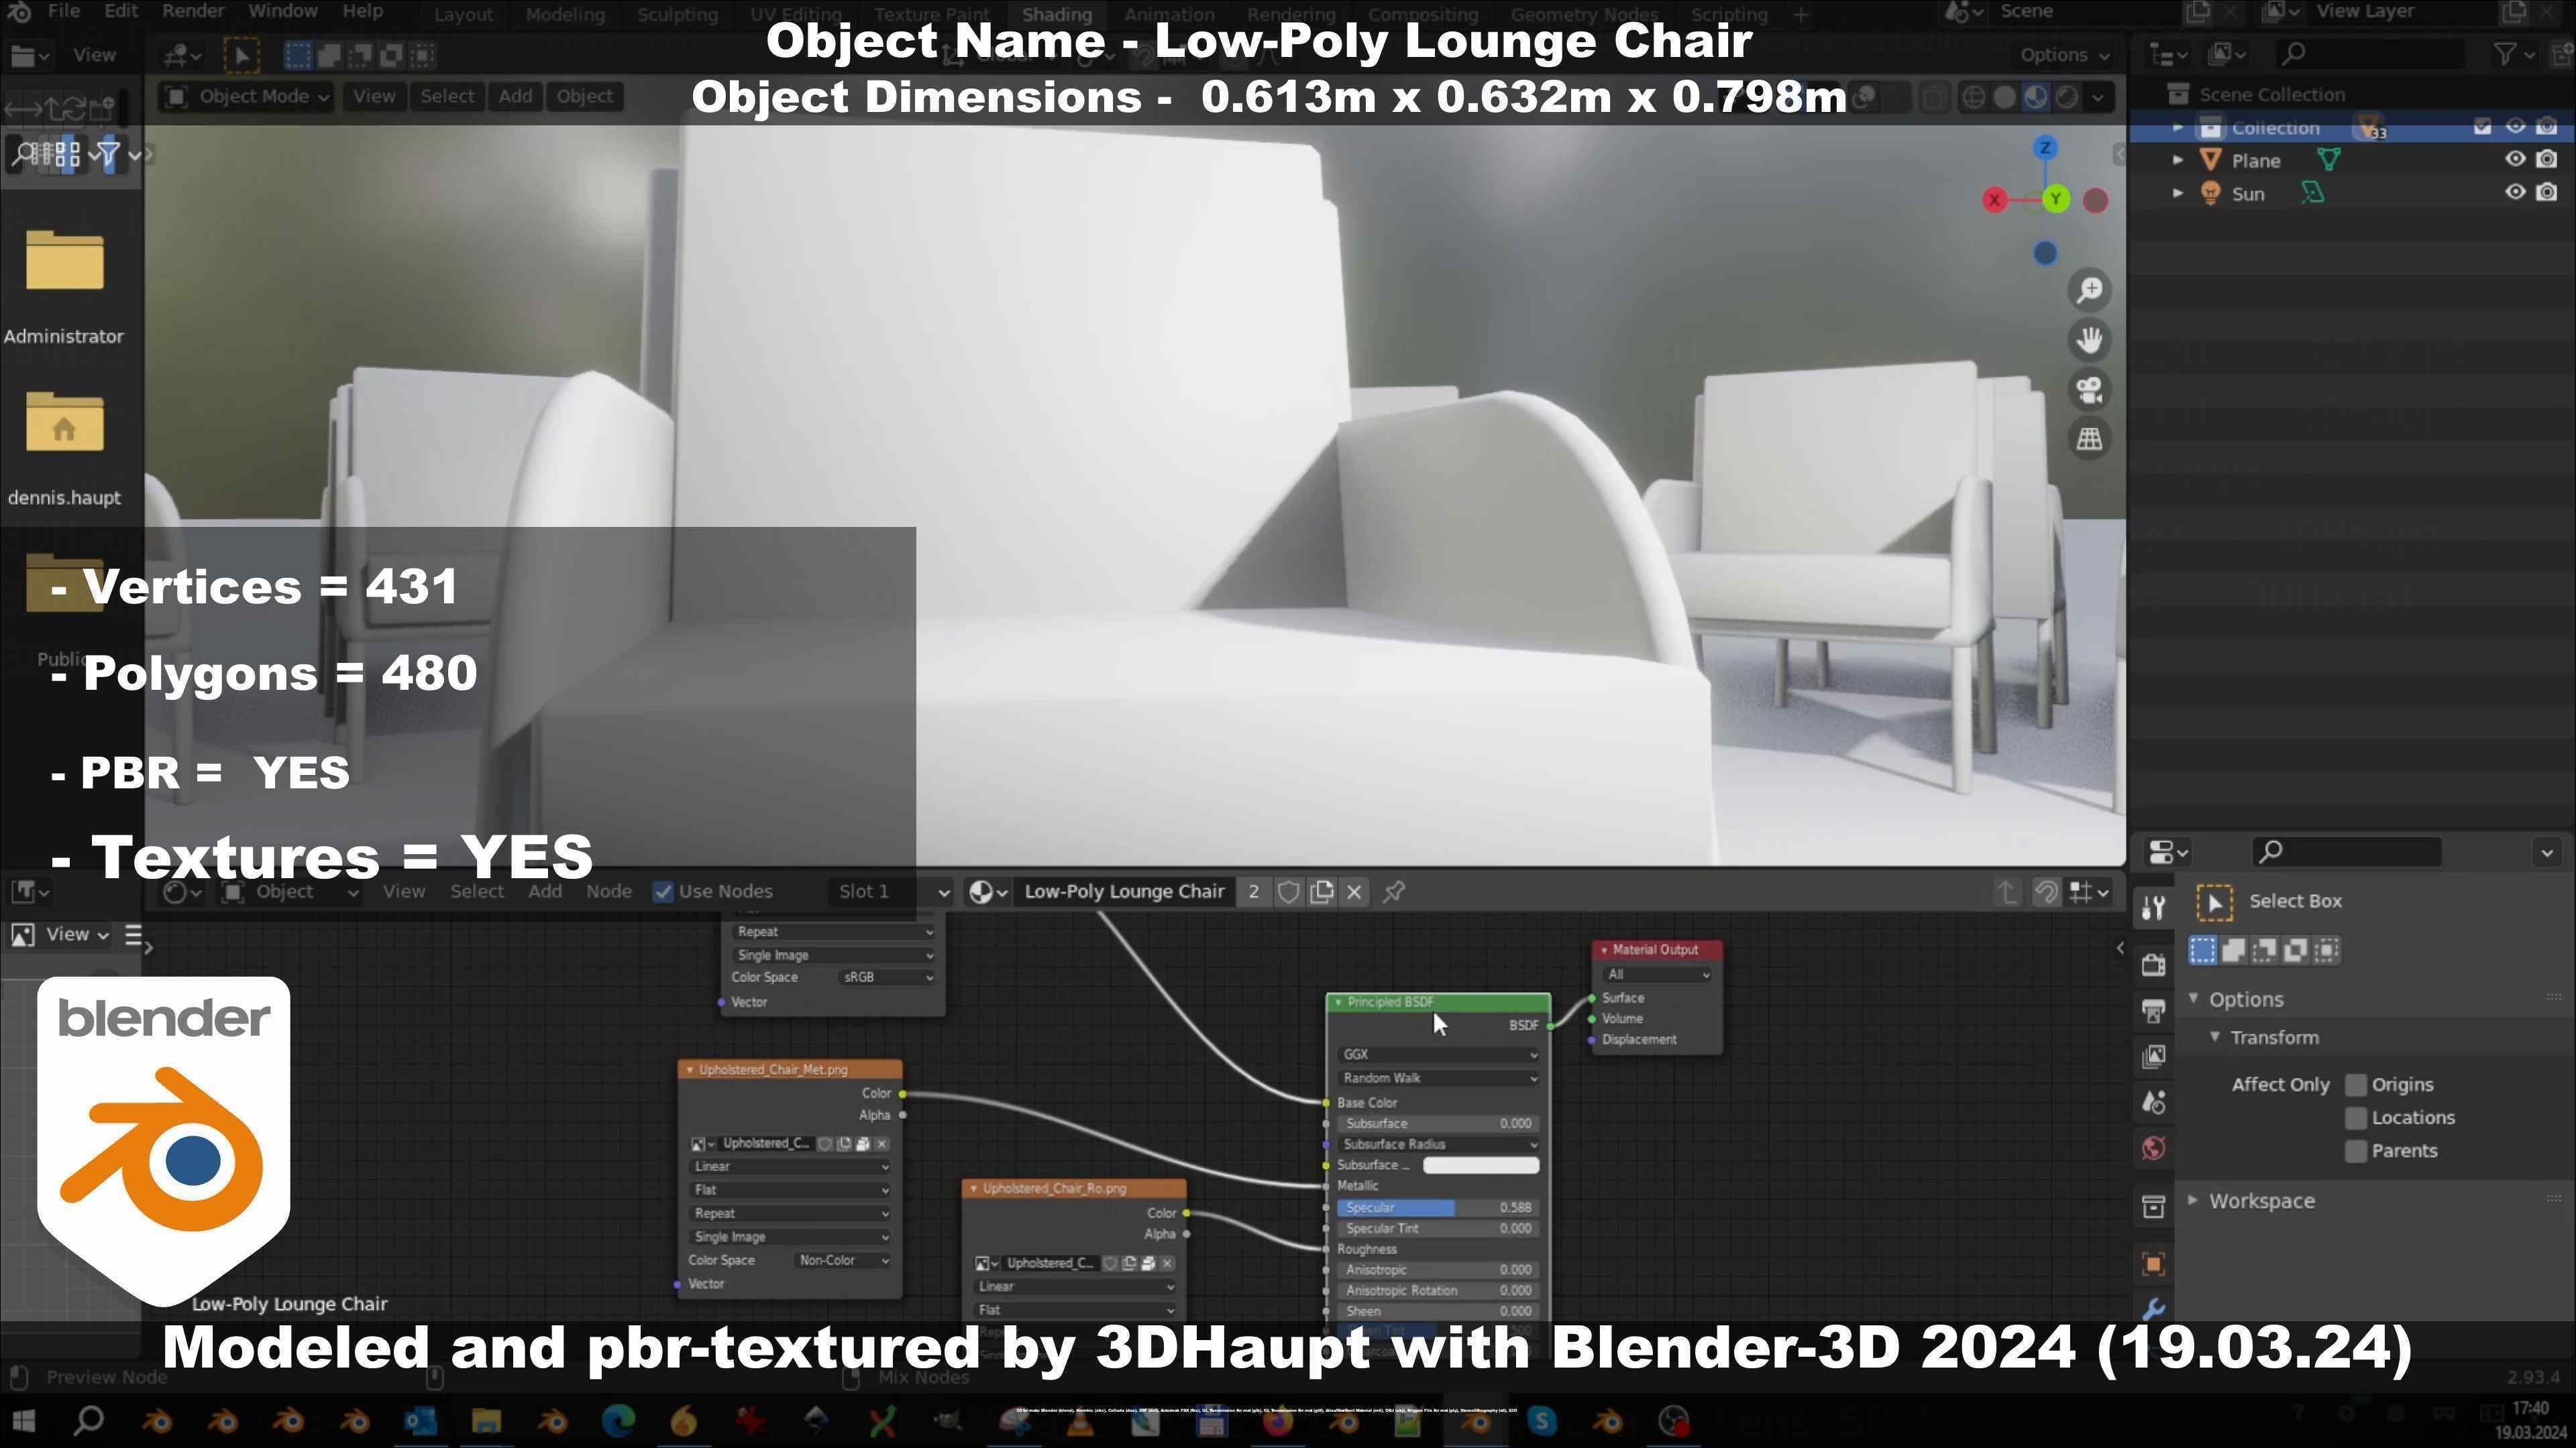This screenshot has height=1448, width=2576.
Task: Open the outliner filter dropdown
Action: click(x=2512, y=55)
